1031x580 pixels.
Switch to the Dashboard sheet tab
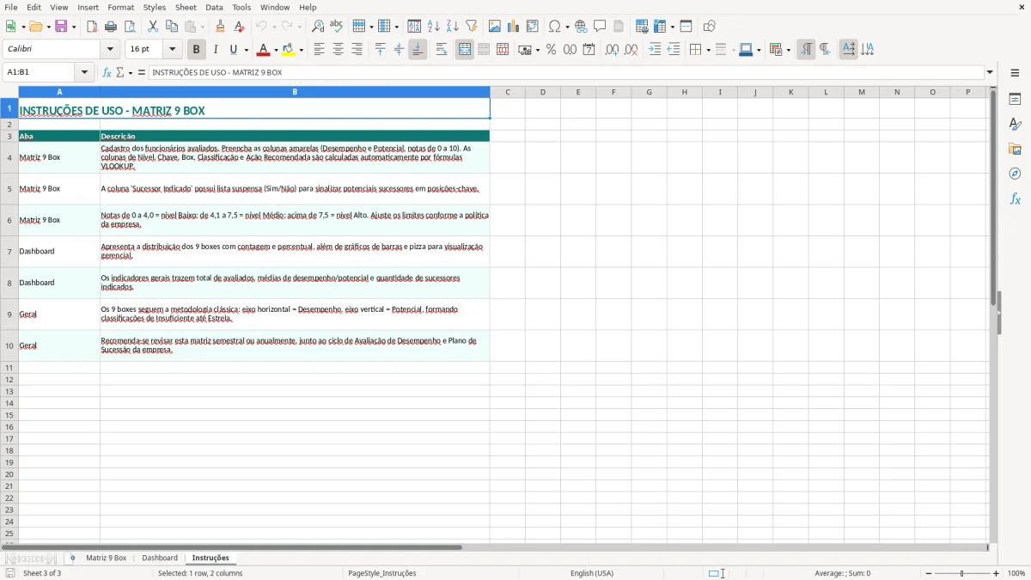tap(160, 559)
